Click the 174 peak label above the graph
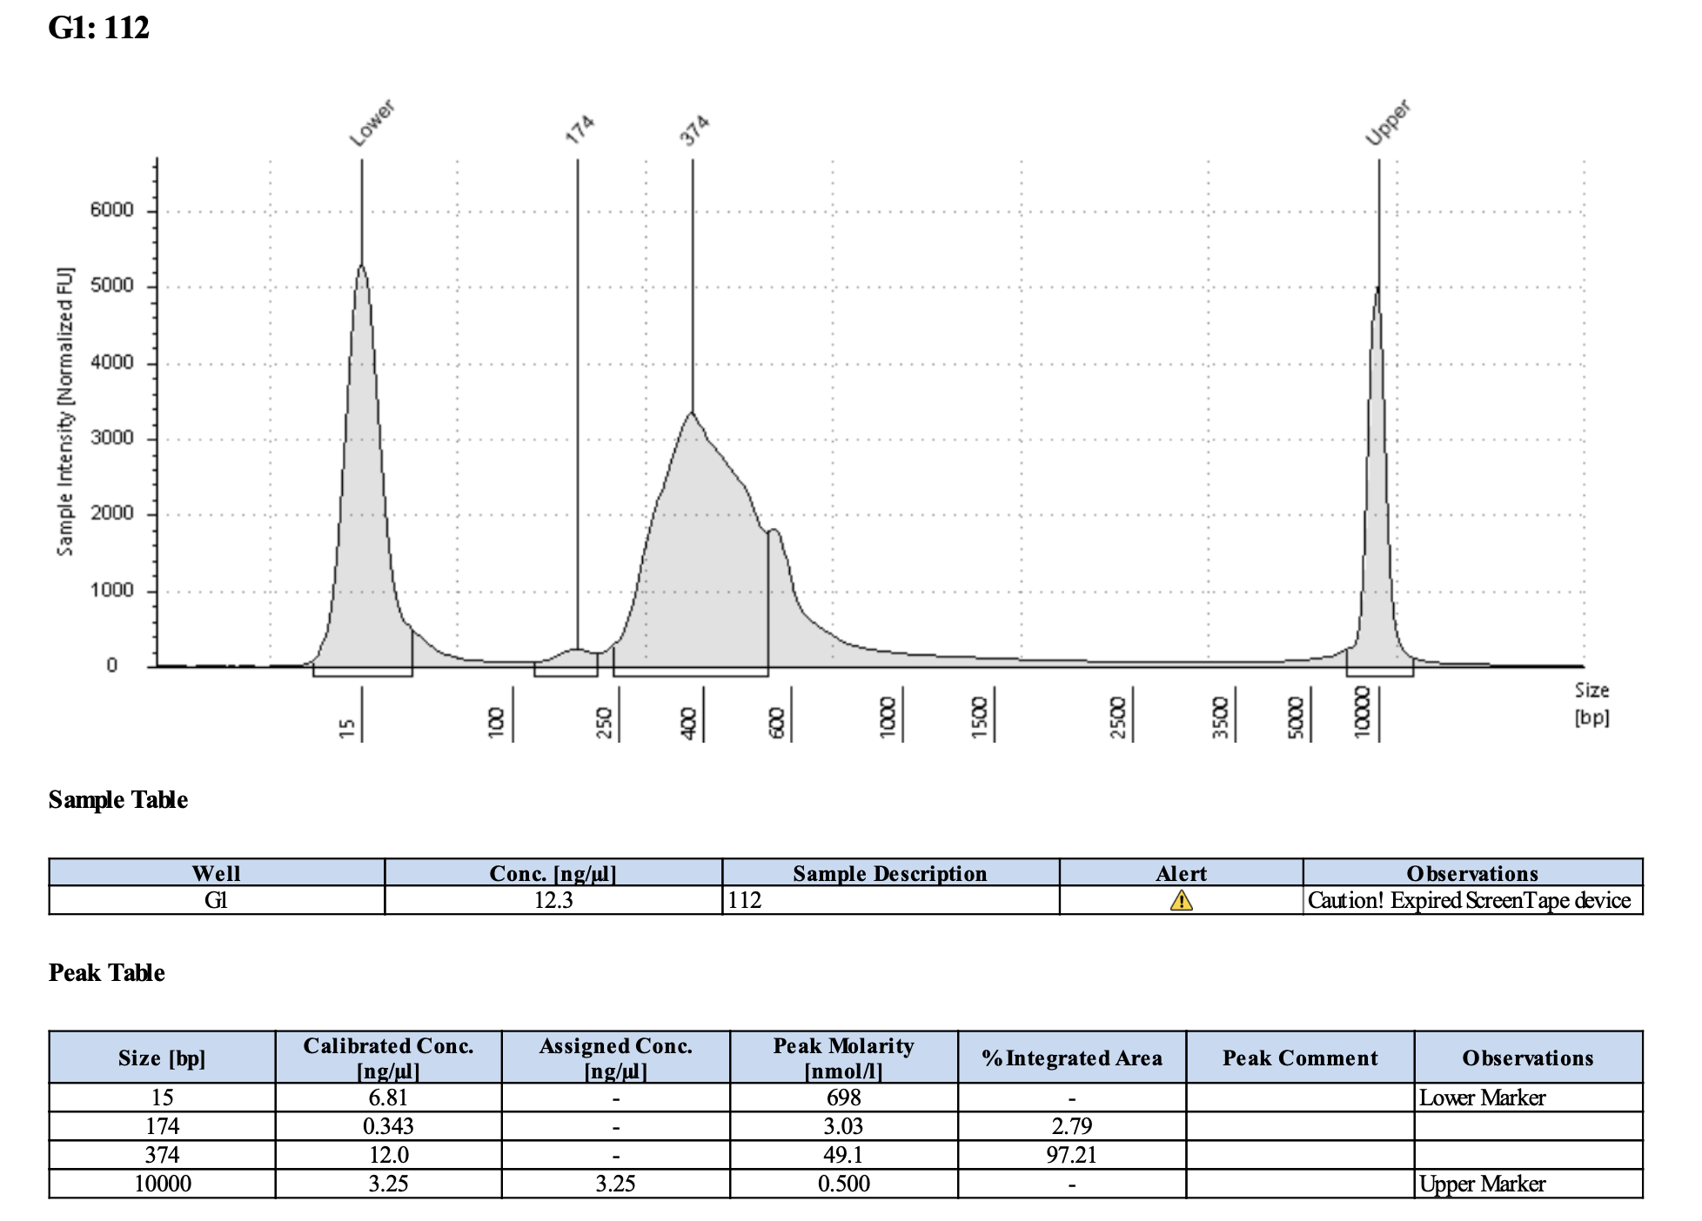 [580, 130]
